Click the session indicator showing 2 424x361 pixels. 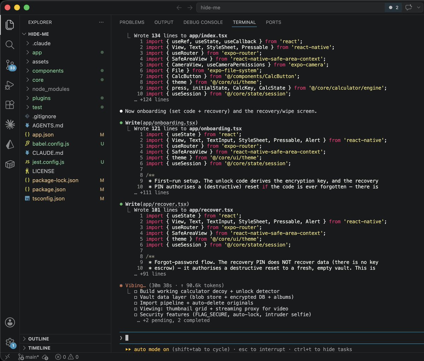(393, 7)
